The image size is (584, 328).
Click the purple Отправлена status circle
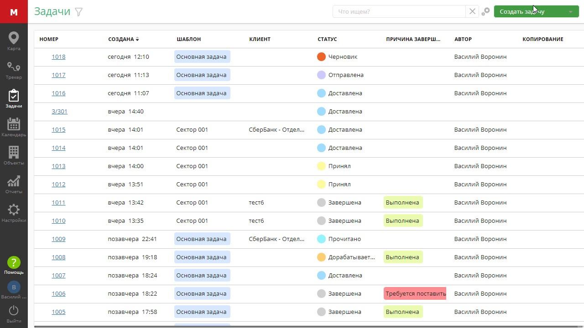tap(321, 75)
